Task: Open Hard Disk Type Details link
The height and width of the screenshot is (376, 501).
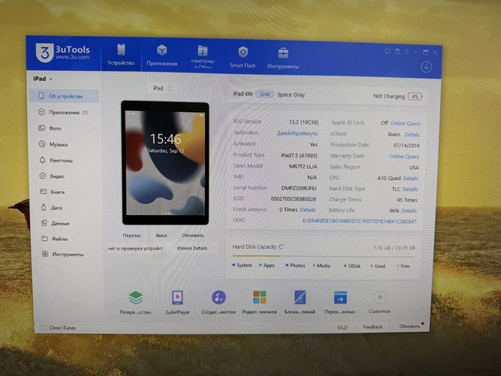Action: (x=410, y=190)
